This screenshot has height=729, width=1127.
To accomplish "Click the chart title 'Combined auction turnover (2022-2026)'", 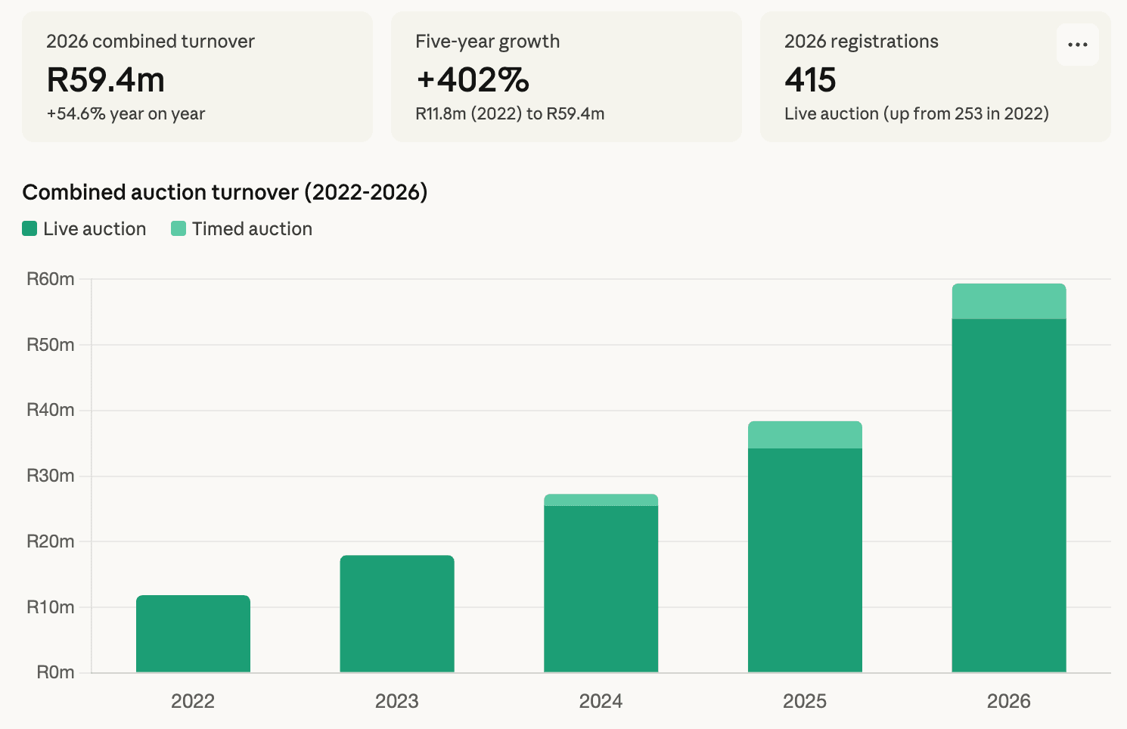I will [x=225, y=192].
